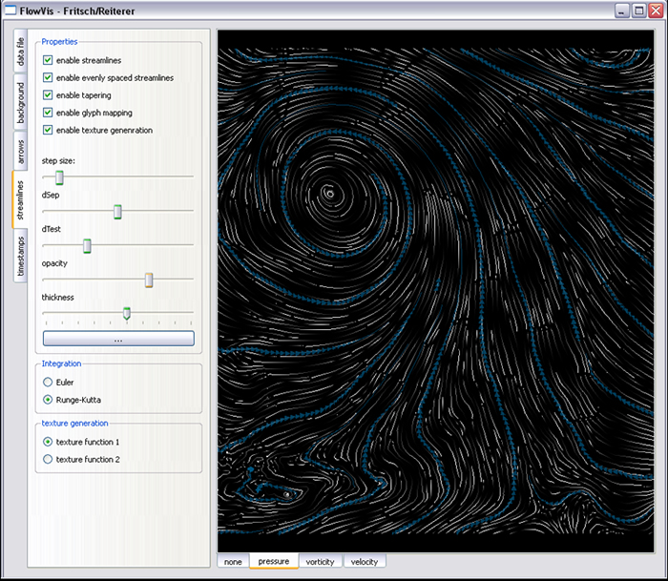Go to the timestamps side tab
The height and width of the screenshot is (581, 668).
coord(20,256)
